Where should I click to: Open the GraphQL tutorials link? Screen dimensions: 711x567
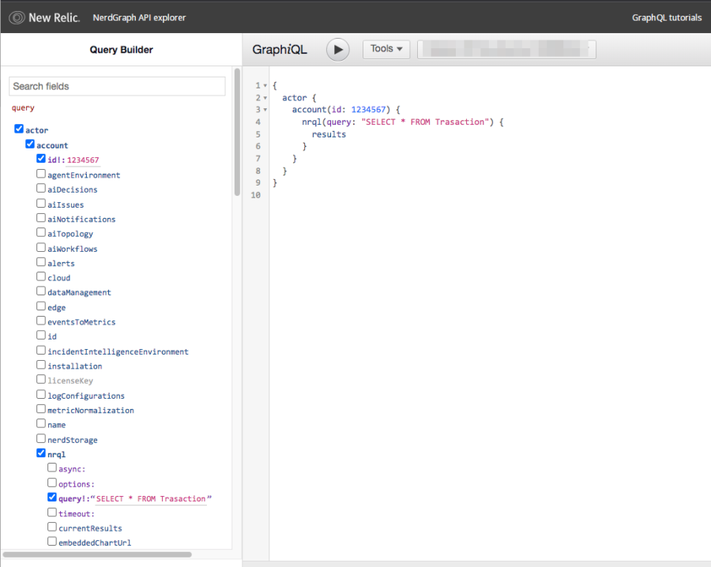pos(666,17)
